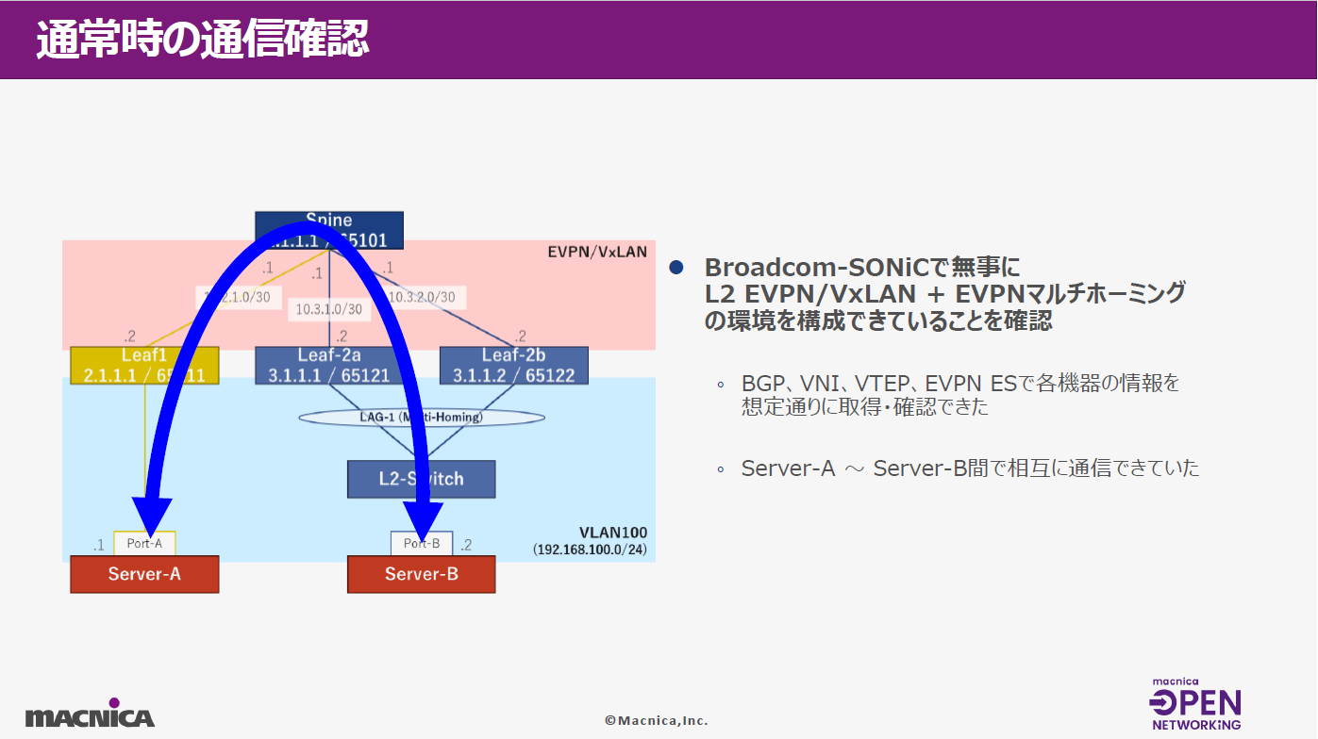1318x739 pixels.
Task: Click the Broadcom-SONiCで無事に bullet line
Action: (862, 267)
